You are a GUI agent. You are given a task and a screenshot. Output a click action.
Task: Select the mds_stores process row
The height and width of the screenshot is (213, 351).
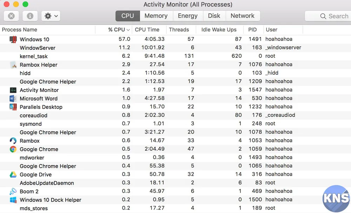point(175,208)
